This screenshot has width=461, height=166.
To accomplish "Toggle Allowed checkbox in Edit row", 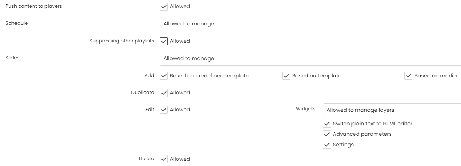I will pyautogui.click(x=164, y=110).
